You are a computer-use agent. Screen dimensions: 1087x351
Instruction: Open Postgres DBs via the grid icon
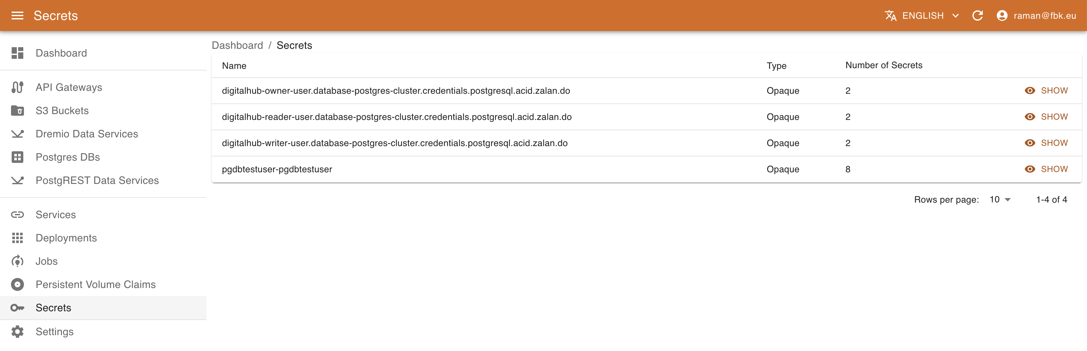17,157
